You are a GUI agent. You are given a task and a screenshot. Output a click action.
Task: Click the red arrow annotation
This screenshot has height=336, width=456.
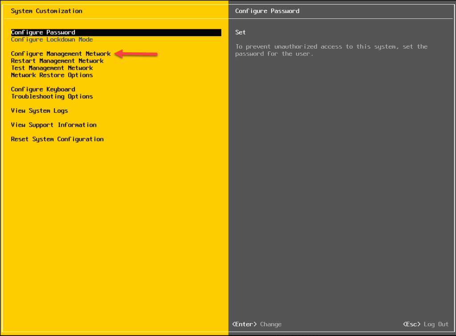click(x=137, y=54)
